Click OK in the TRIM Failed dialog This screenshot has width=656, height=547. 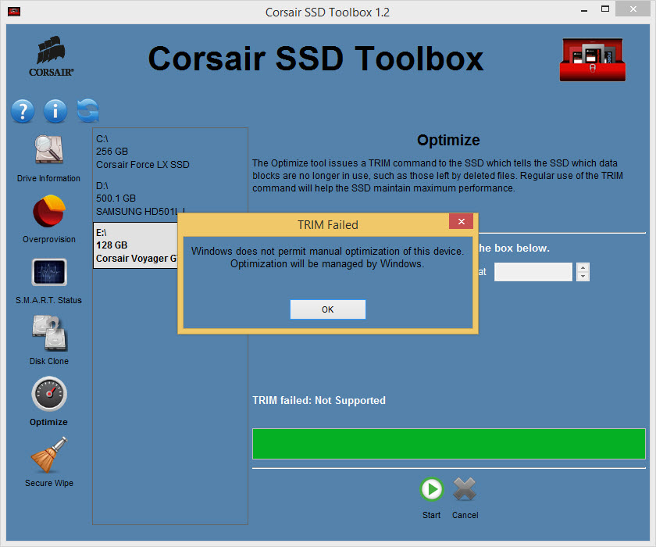(327, 309)
